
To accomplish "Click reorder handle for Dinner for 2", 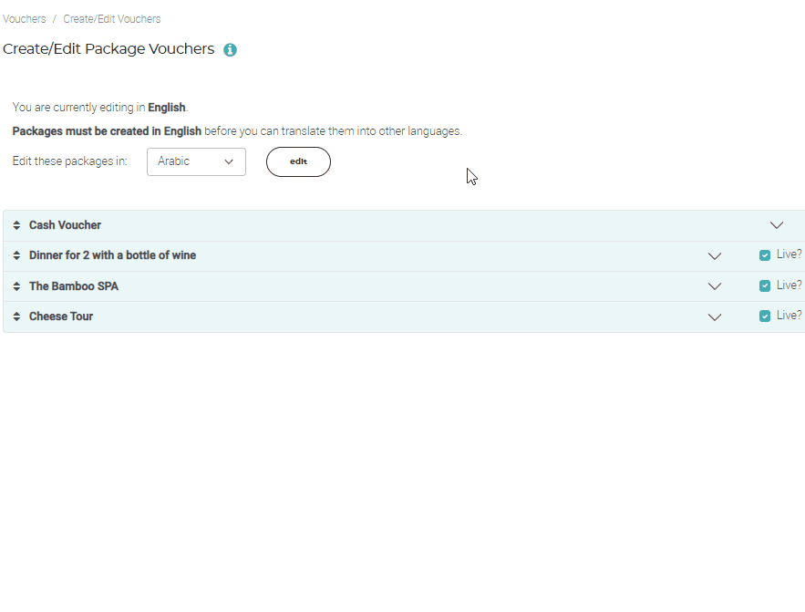I will [x=16, y=256].
